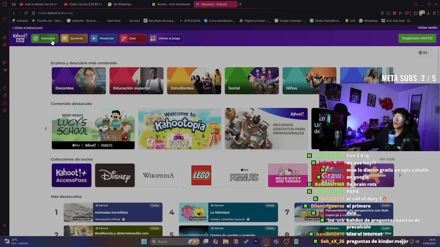The height and width of the screenshot is (247, 440).
Task: Open the La felicidad kahoot
Action: coord(228,212)
